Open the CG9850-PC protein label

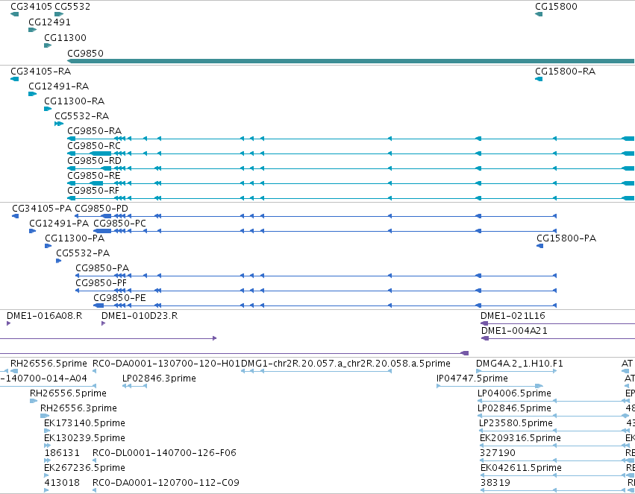tap(119, 224)
